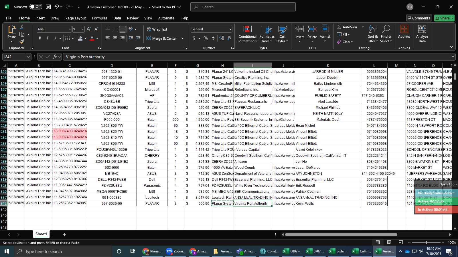Click the Format Painter brush icon
The width and height of the screenshot is (458, 257).
[22, 42]
